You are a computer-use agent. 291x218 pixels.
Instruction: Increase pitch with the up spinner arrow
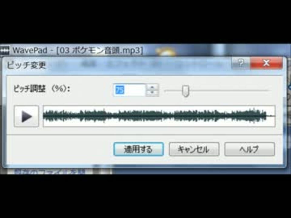pyautogui.click(x=152, y=87)
